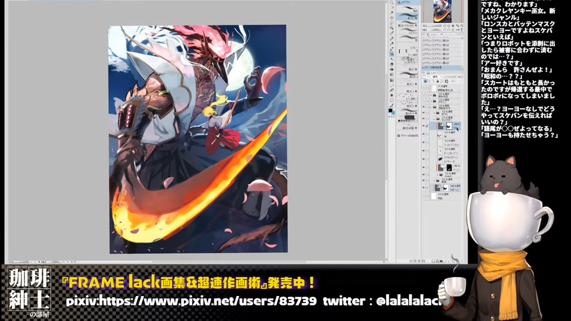Open the blend mode 通常 dropdown

click(437, 77)
